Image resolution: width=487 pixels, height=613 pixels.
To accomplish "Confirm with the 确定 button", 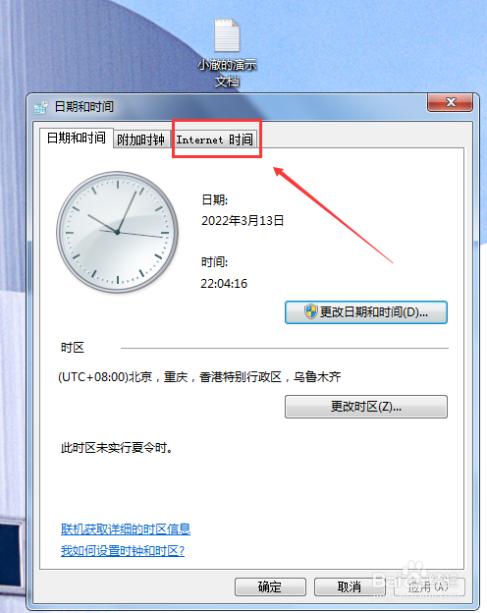I will (270, 586).
